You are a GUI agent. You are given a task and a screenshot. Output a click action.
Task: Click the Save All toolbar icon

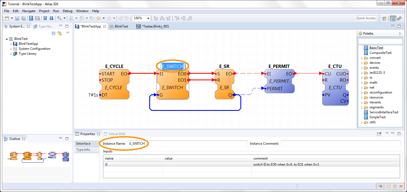24,18
